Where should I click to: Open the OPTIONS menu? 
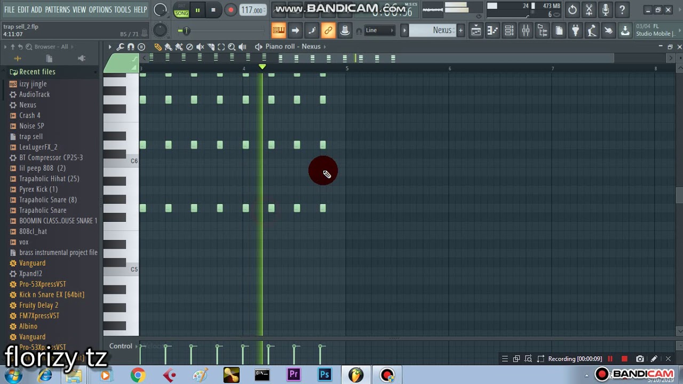[x=100, y=10]
